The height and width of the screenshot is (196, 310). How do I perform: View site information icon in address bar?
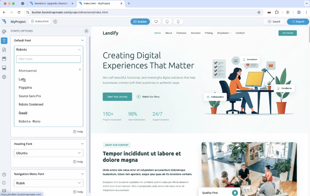[28, 12]
